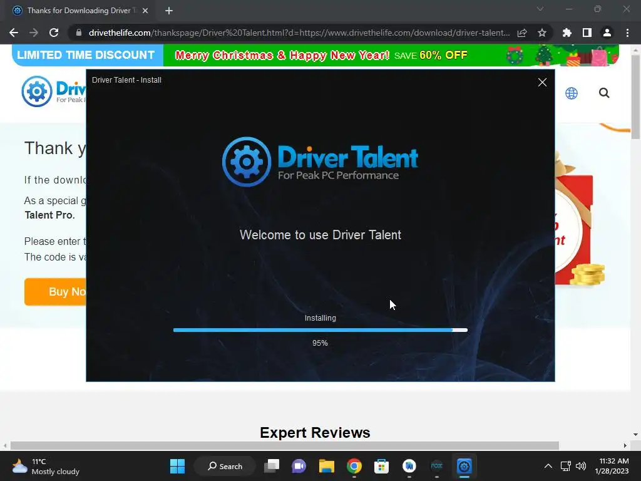This screenshot has height=481, width=641.
Task: Open the Driver Talent taskbar icon
Action: [464, 466]
